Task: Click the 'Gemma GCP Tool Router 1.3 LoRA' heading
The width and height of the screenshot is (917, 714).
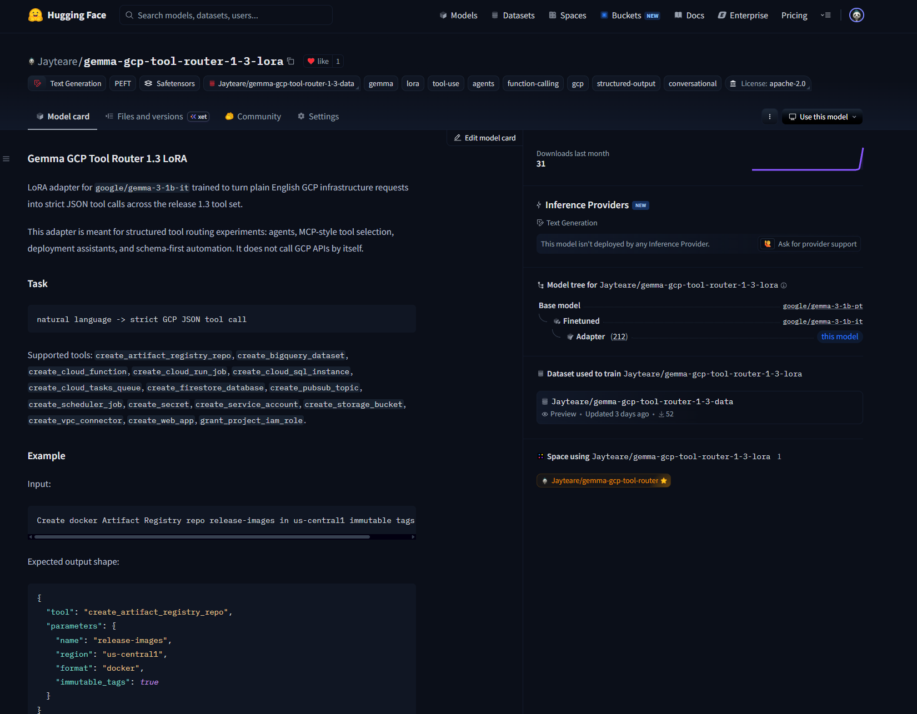Action: click(x=107, y=159)
